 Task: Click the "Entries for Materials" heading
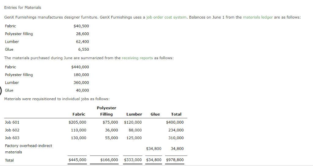[23, 7]
